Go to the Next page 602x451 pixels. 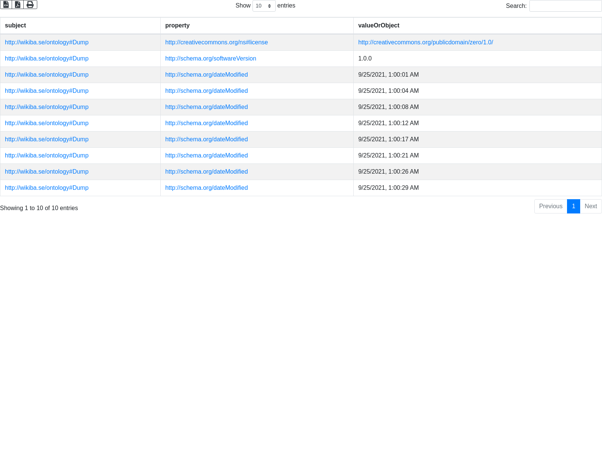click(591, 206)
